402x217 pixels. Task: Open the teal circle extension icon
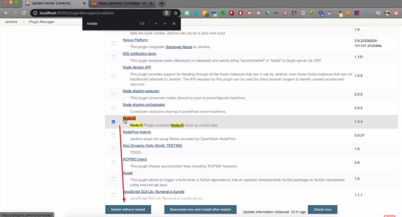pos(196,13)
